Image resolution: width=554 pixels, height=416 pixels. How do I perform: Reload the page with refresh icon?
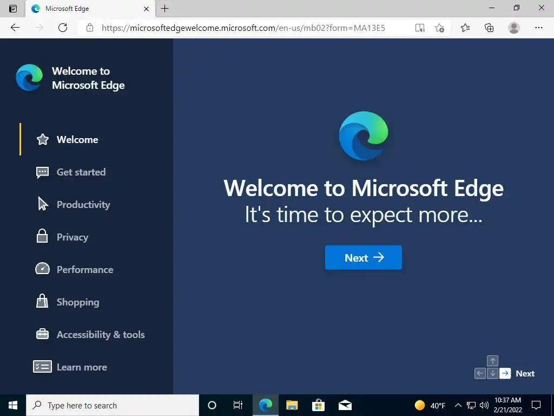pyautogui.click(x=63, y=28)
